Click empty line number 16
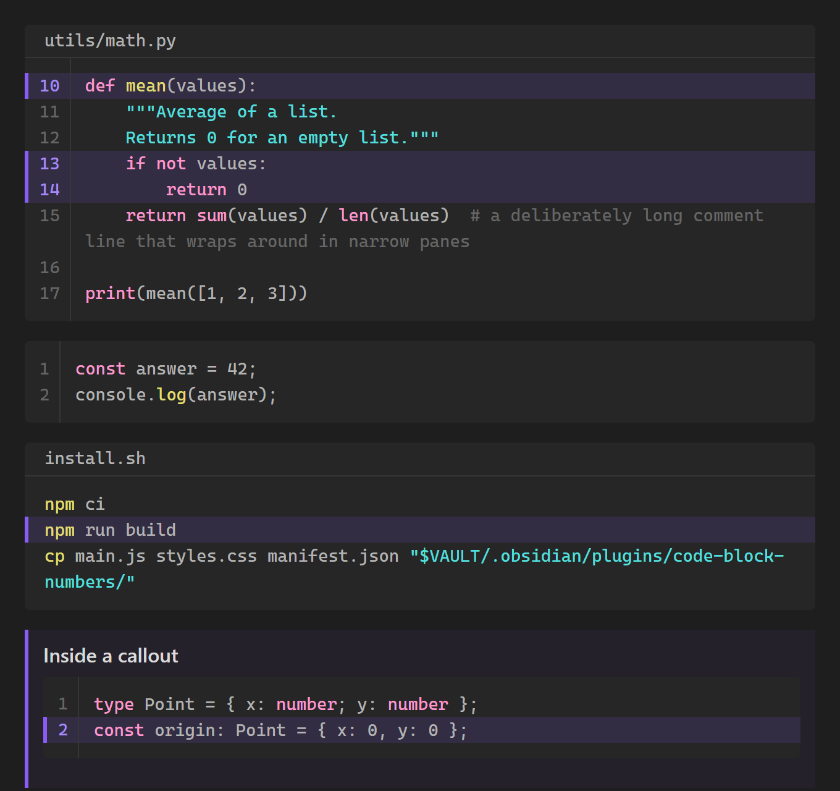This screenshot has height=791, width=840. pos(49,268)
